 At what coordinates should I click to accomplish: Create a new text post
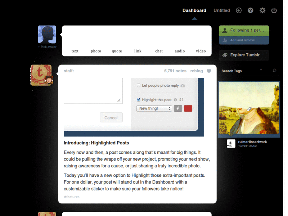[75, 51]
